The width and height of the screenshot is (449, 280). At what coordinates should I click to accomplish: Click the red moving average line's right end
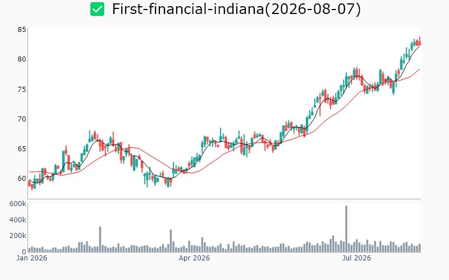coord(419,69)
